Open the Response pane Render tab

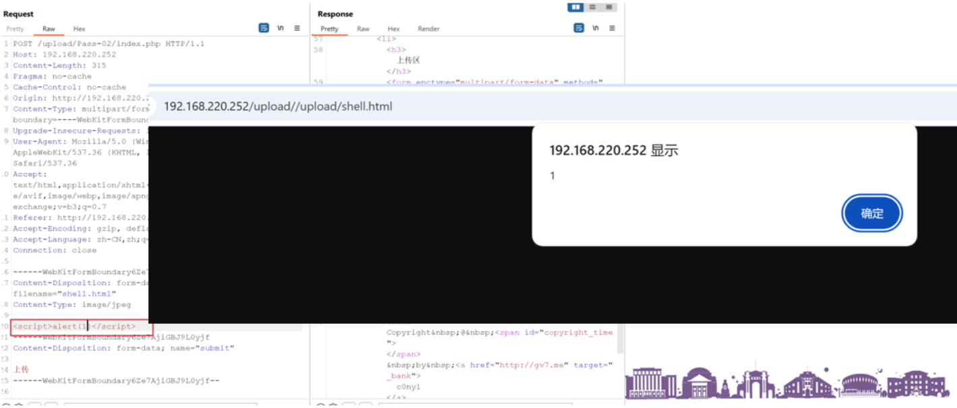pyautogui.click(x=429, y=29)
